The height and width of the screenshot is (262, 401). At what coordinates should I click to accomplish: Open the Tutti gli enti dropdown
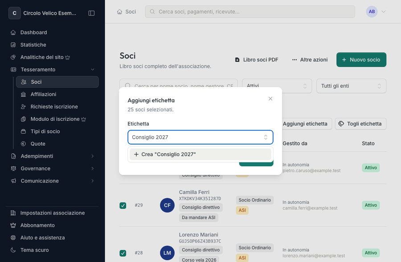[351, 86]
